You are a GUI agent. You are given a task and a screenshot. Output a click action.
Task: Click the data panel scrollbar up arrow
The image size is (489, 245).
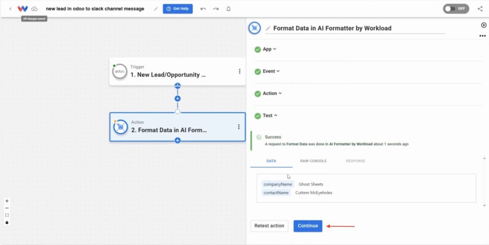click(x=484, y=159)
